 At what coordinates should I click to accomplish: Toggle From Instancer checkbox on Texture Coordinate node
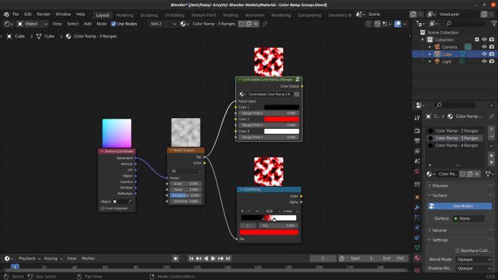(x=102, y=208)
